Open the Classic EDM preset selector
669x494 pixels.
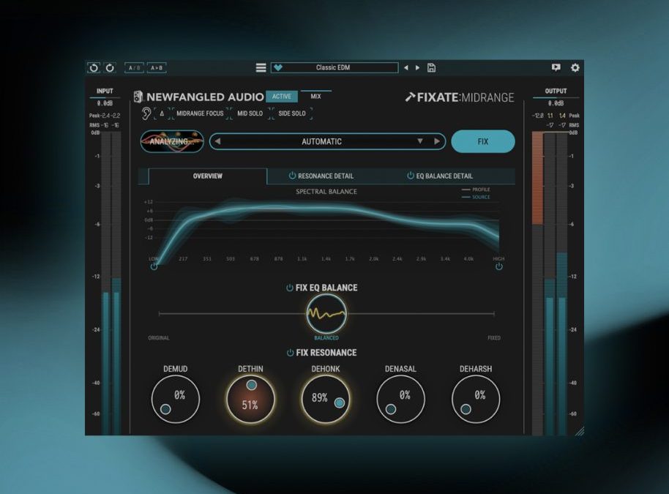pyautogui.click(x=334, y=67)
